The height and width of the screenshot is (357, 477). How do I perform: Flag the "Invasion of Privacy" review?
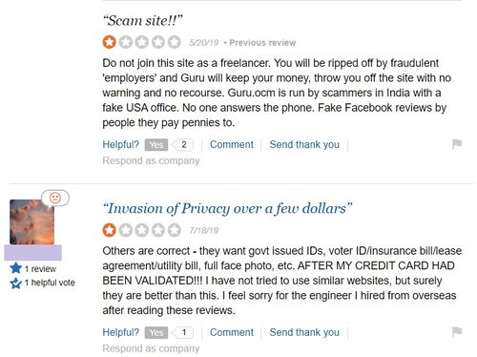[457, 332]
